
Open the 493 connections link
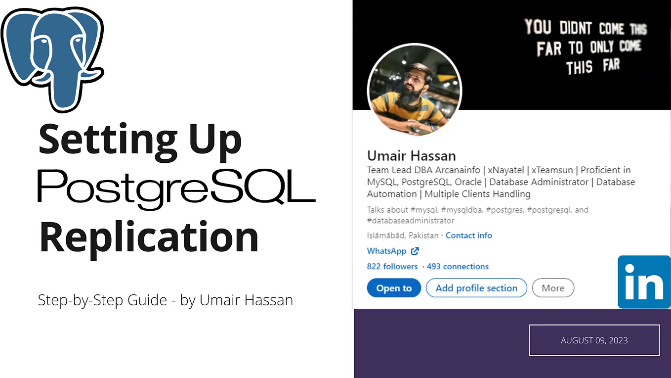click(458, 266)
